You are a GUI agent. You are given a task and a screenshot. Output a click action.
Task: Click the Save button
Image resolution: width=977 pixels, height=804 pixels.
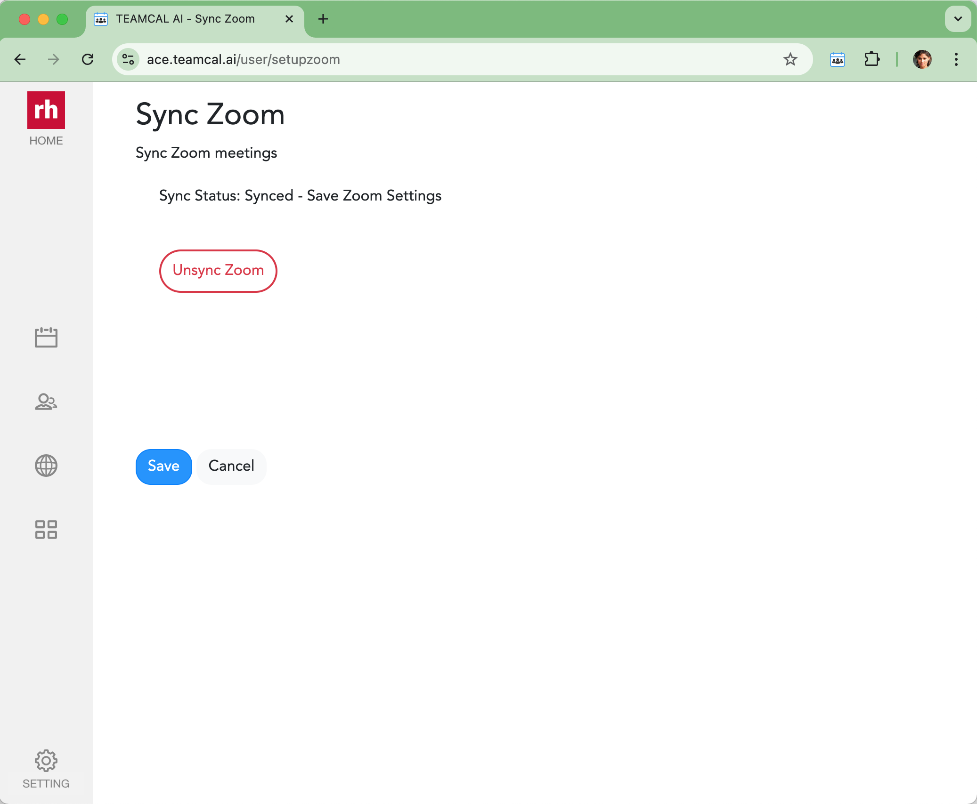tap(163, 466)
